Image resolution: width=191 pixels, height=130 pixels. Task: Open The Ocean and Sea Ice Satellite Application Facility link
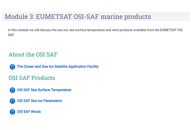tap(58, 67)
